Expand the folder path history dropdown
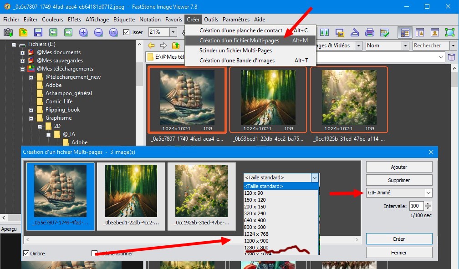459x269 pixels. pos(441,57)
